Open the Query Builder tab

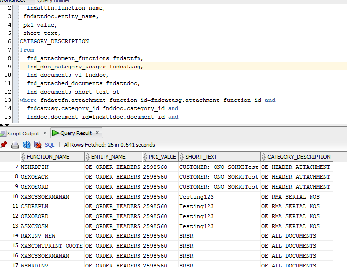[x=53, y=1]
